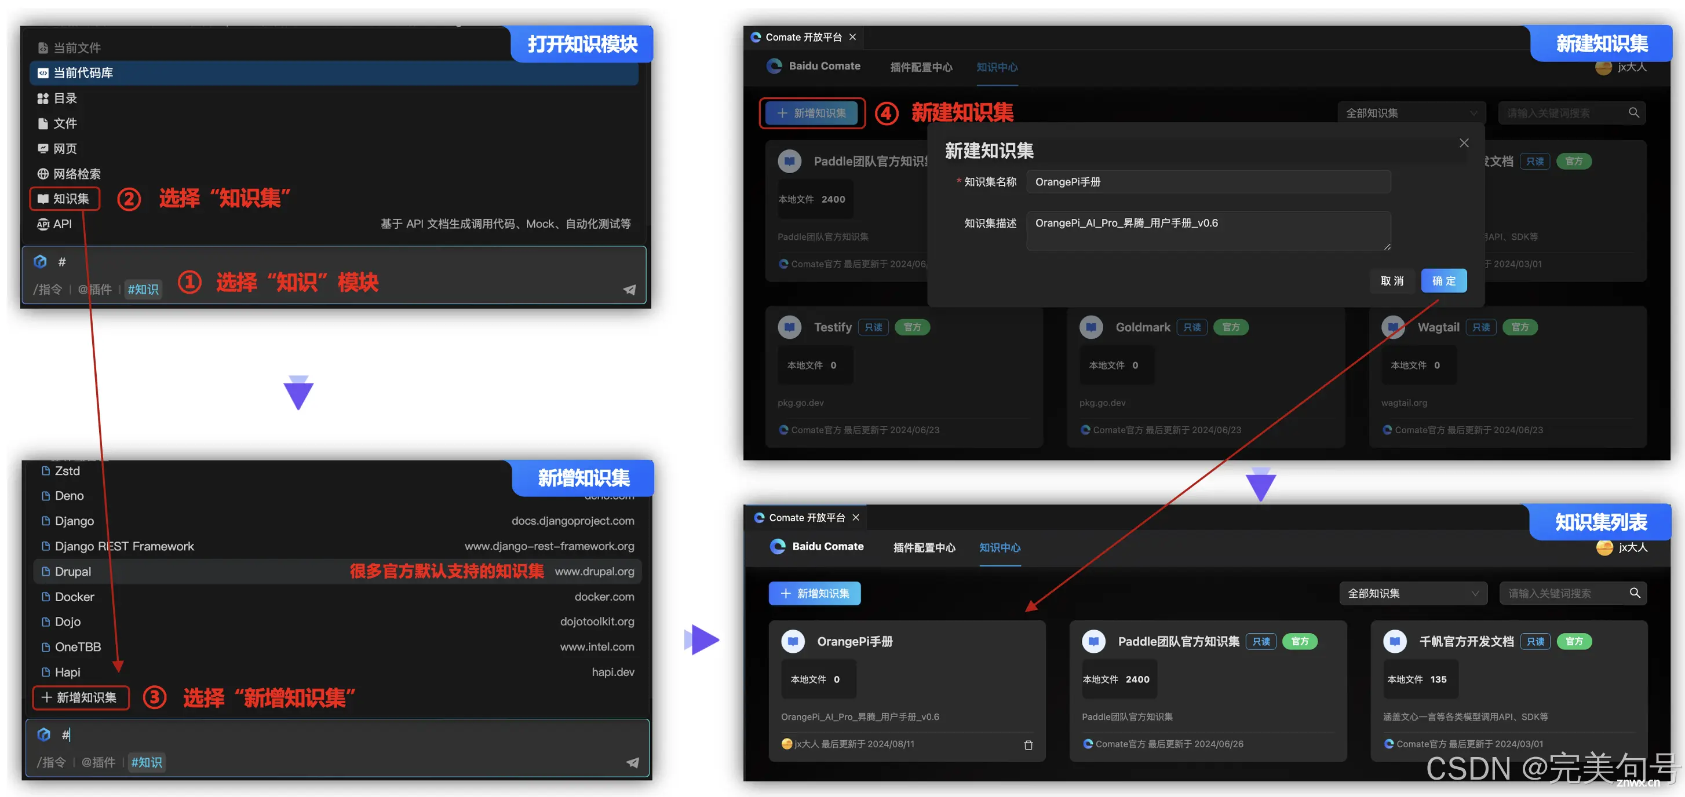The width and height of the screenshot is (1685, 797).
Task: Switch to 知识中心 tab in bottom-right window
Action: (1000, 547)
